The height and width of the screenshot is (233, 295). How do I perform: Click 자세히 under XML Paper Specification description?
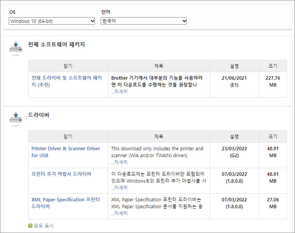[x=119, y=214]
